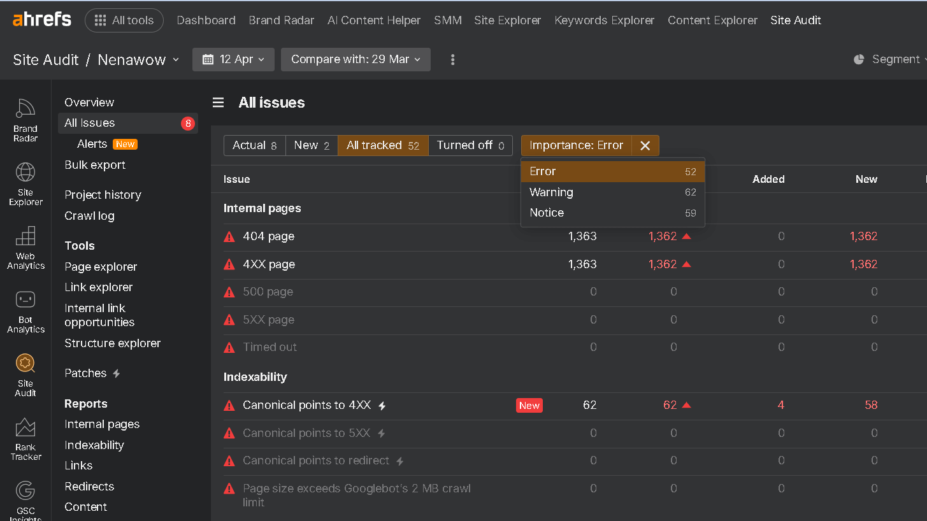
Task: Select Error in importance dropdown
Action: (613, 171)
